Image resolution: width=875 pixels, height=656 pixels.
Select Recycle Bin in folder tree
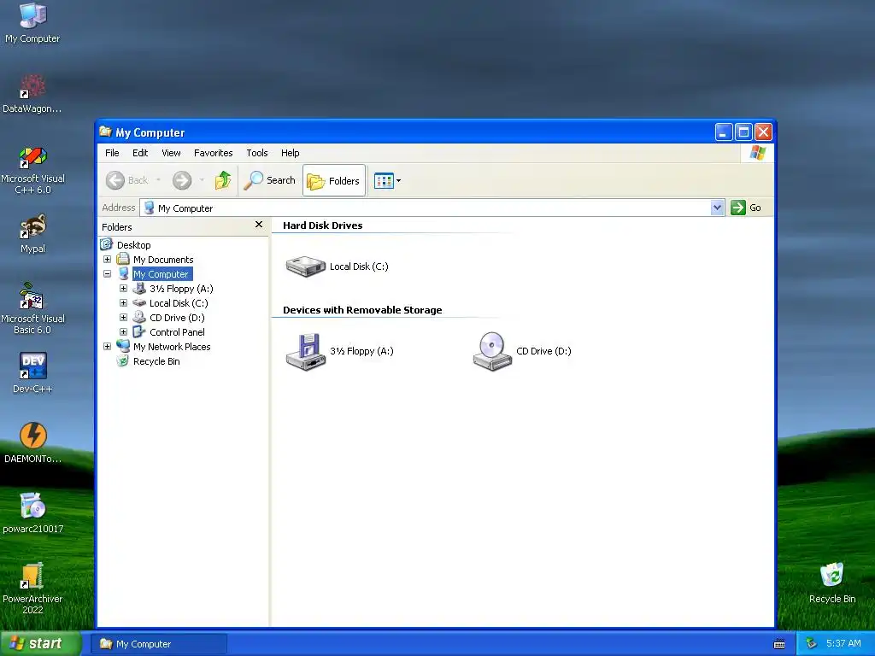pyautogui.click(x=156, y=361)
